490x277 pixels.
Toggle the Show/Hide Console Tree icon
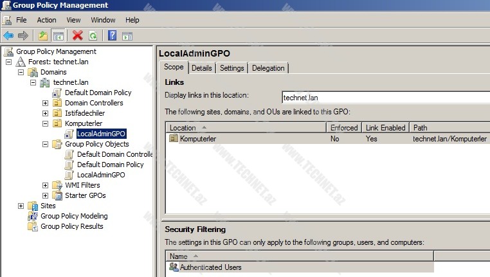point(58,35)
